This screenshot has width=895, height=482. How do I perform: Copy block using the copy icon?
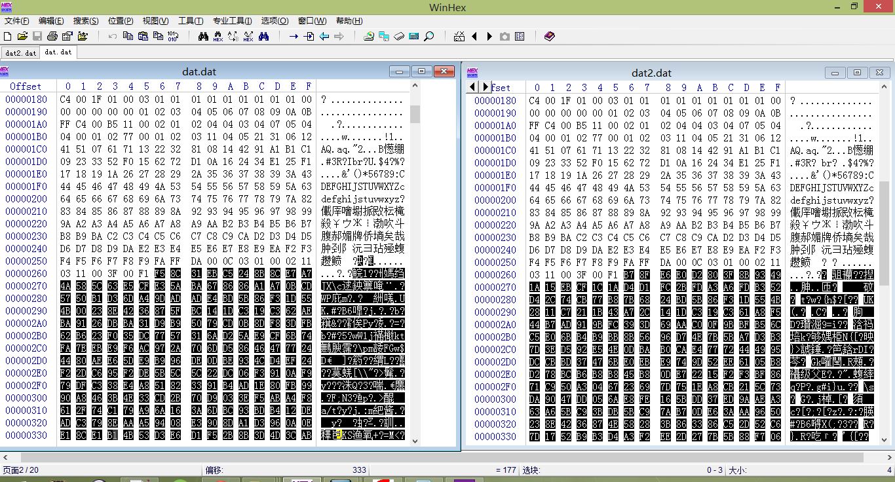pos(128,36)
